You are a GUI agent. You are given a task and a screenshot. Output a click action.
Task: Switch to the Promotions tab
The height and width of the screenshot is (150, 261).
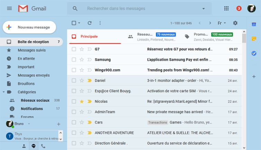[x=209, y=37]
